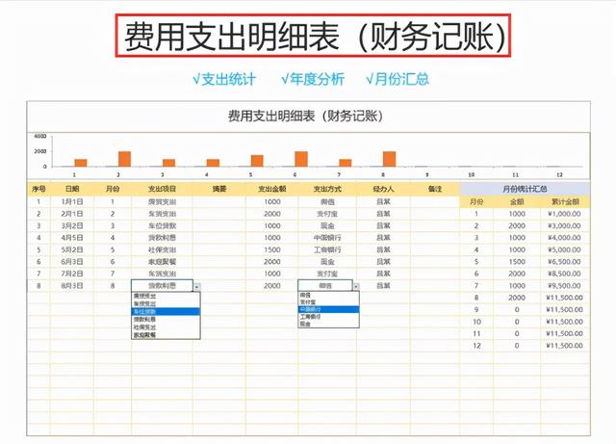
Task: Select the 序号 column header
Action: coord(38,189)
